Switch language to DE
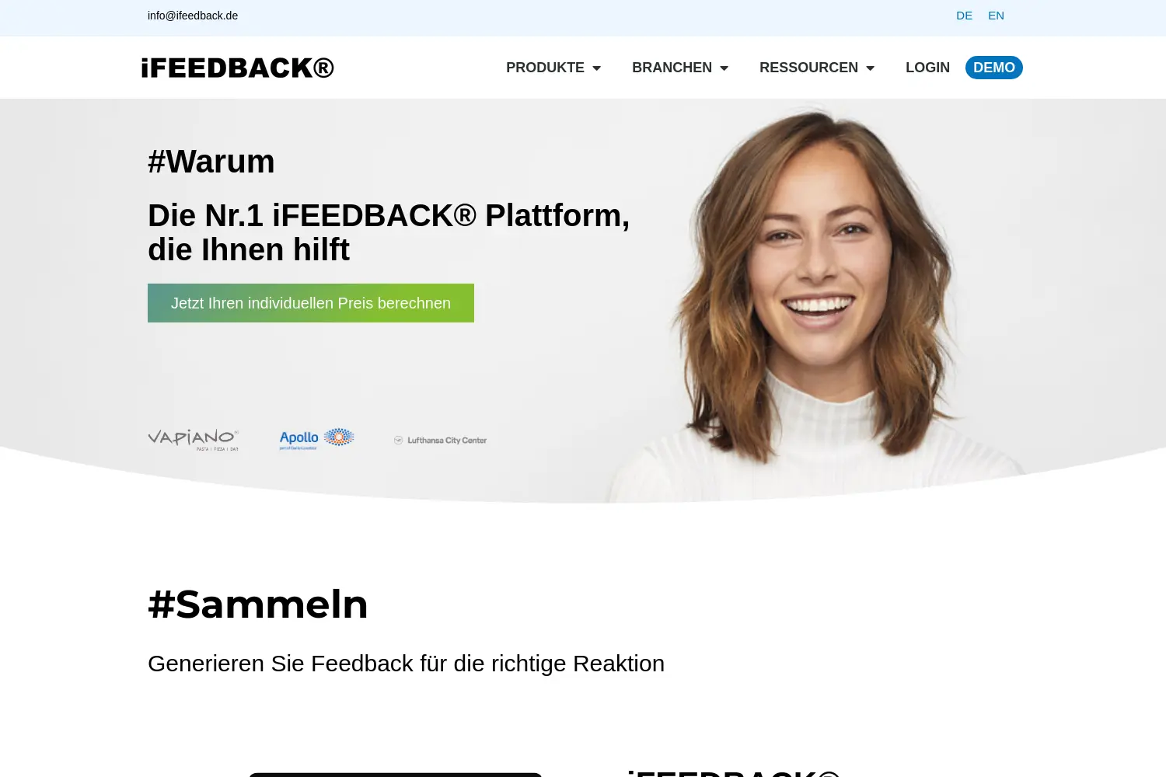Image resolution: width=1166 pixels, height=777 pixels. click(x=964, y=16)
